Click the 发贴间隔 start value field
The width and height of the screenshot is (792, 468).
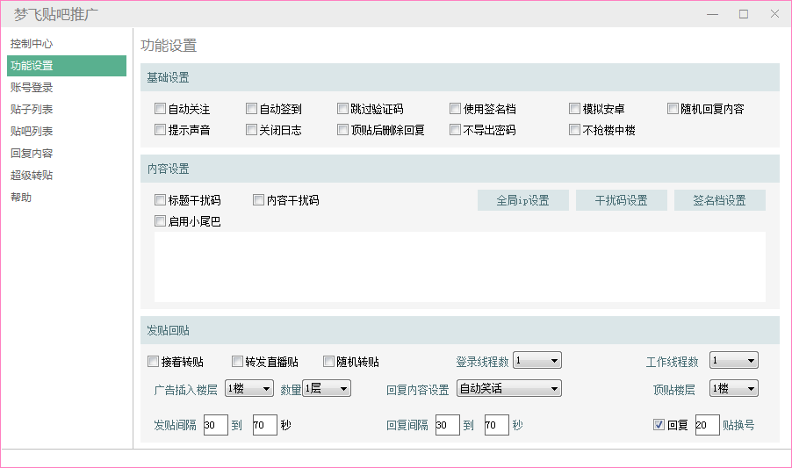[x=215, y=426]
